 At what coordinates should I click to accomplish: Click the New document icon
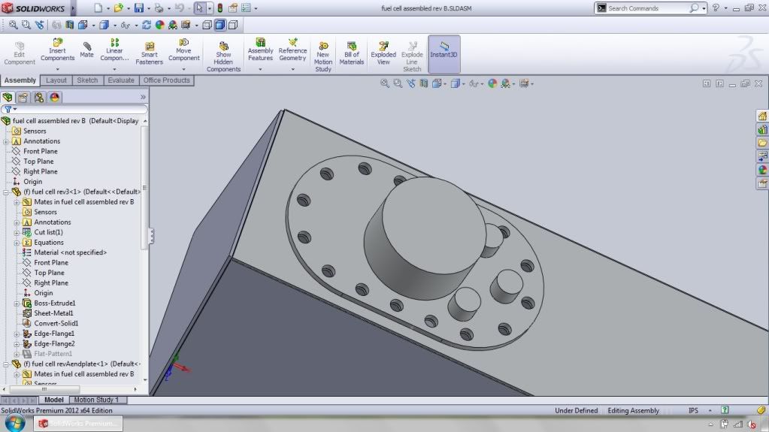click(98, 8)
